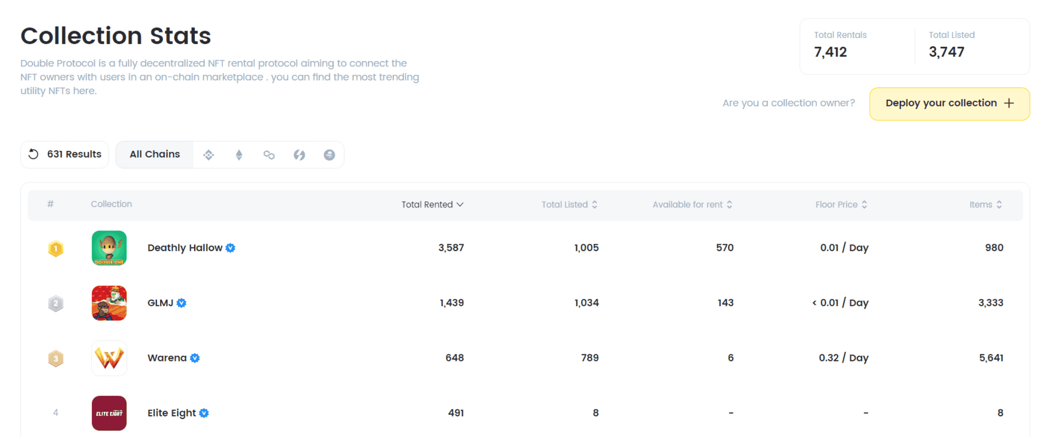The height and width of the screenshot is (437, 1039).
Task: Open the Elite Eight collection thumbnail
Action: click(x=109, y=413)
